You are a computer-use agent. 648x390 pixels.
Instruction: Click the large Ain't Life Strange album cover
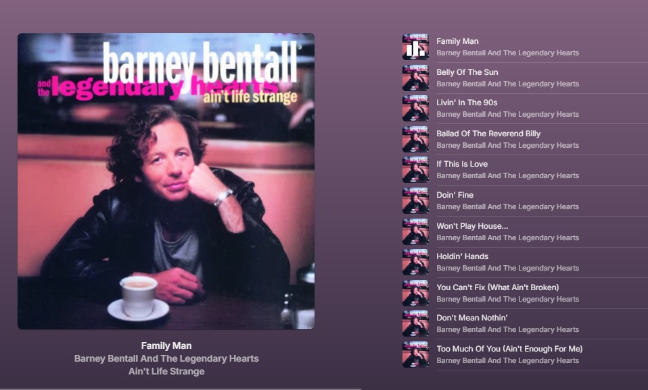pos(166,181)
